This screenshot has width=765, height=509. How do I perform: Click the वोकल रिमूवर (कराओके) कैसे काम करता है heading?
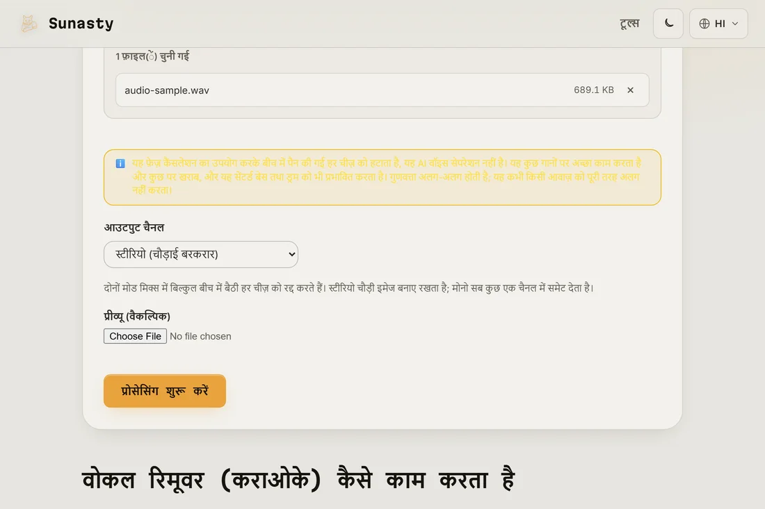point(298,479)
